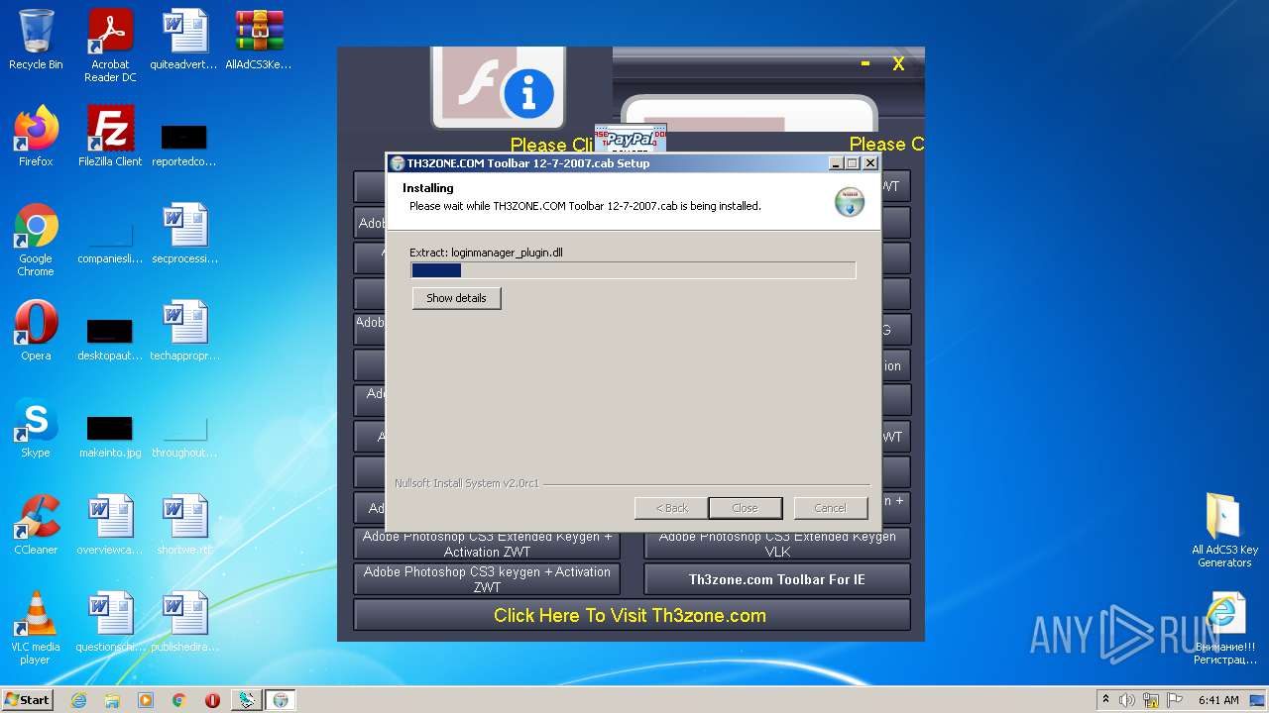This screenshot has height=713, width=1269.
Task: Open the techappropr Word document
Action: (184, 331)
